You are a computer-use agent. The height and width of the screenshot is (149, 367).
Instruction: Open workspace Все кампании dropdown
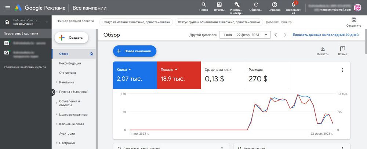point(47,22)
